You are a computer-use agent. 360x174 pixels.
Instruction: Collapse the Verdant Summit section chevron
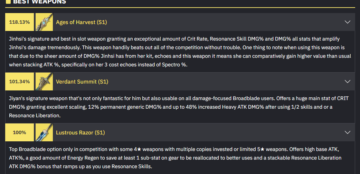(x=347, y=81)
